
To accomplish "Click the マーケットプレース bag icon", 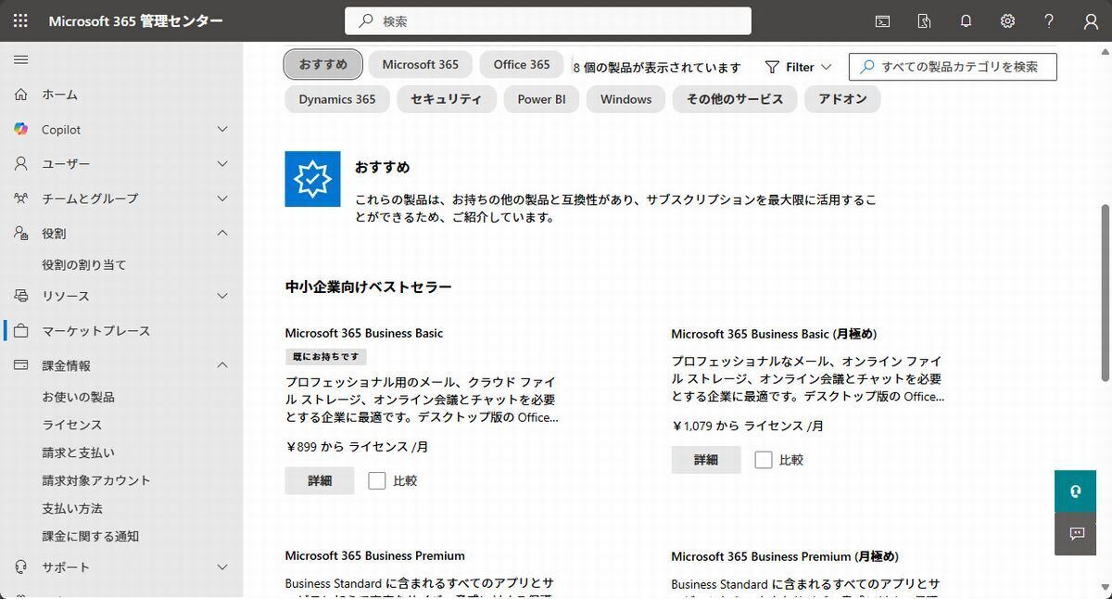I will [20, 331].
